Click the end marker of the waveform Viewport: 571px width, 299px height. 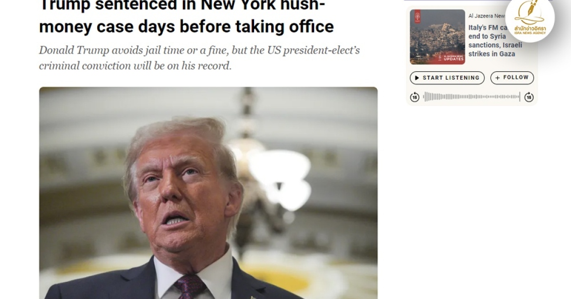click(520, 97)
